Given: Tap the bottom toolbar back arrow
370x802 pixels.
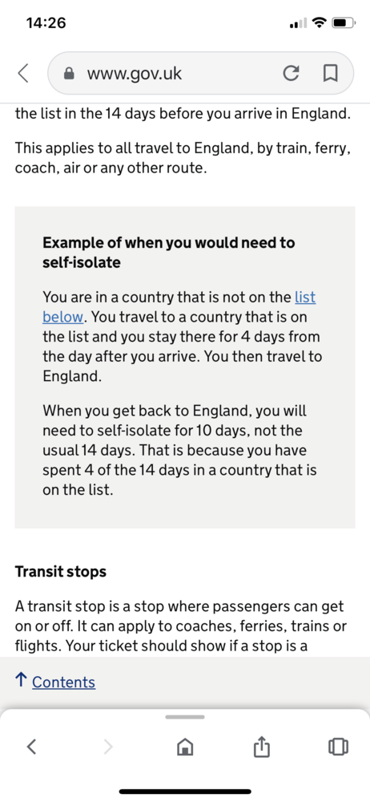Looking at the screenshot, I should click(x=31, y=747).
